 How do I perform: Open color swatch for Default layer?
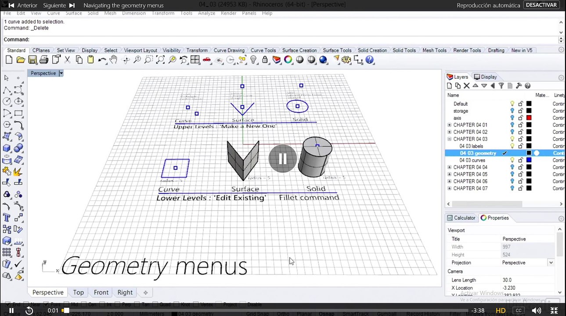(x=529, y=104)
